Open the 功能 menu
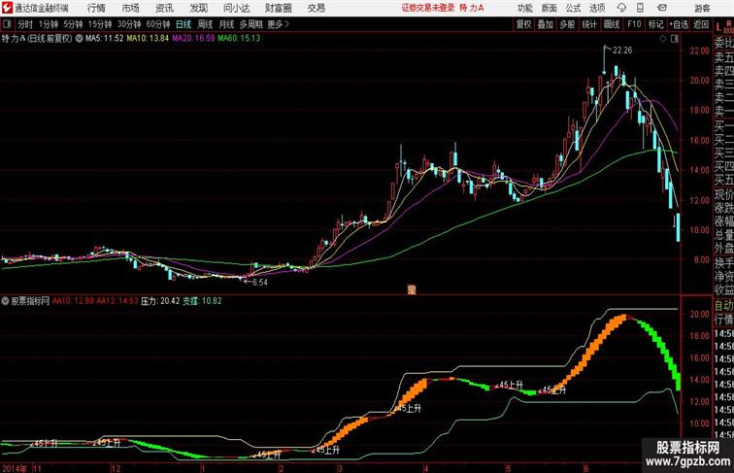The height and width of the screenshot is (473, 734). pyautogui.click(x=524, y=8)
